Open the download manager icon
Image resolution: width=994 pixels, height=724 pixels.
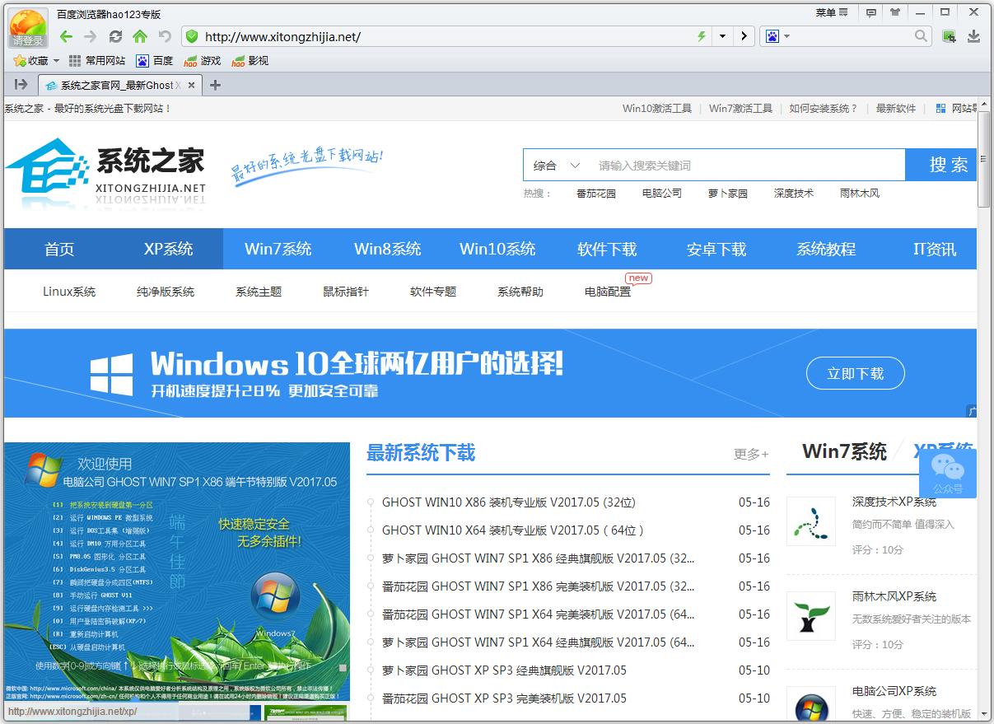pyautogui.click(x=973, y=36)
